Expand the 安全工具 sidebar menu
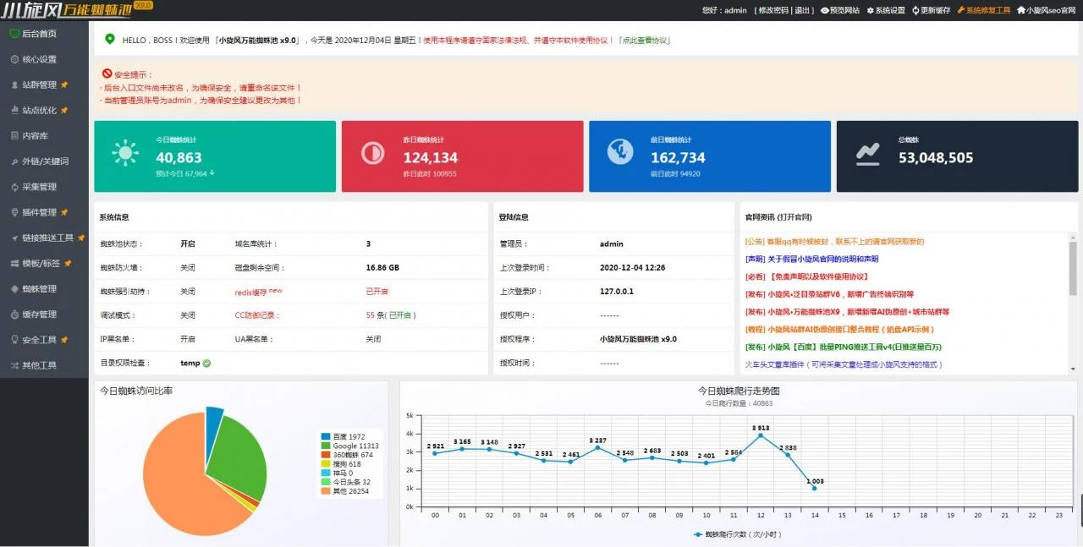Screen dimensions: 1083x547 [x=39, y=340]
